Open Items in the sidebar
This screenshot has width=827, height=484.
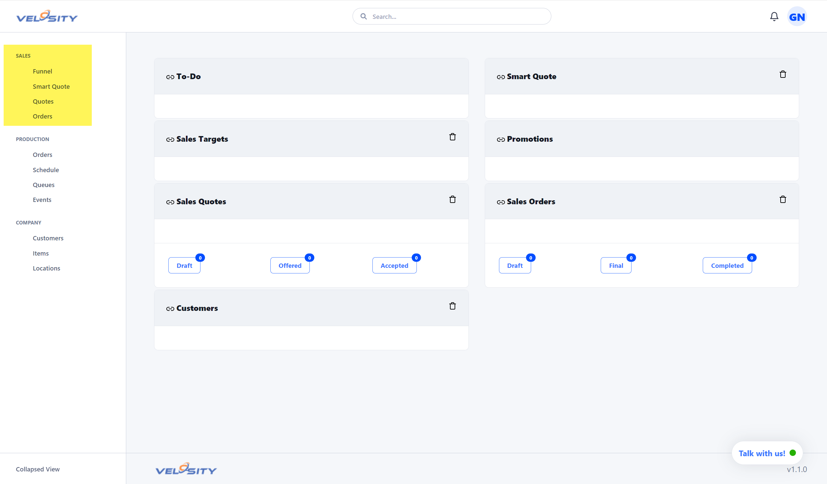(x=40, y=253)
